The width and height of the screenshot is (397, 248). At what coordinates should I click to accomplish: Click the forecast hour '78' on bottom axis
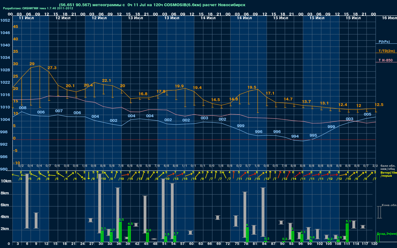[x=246, y=244]
